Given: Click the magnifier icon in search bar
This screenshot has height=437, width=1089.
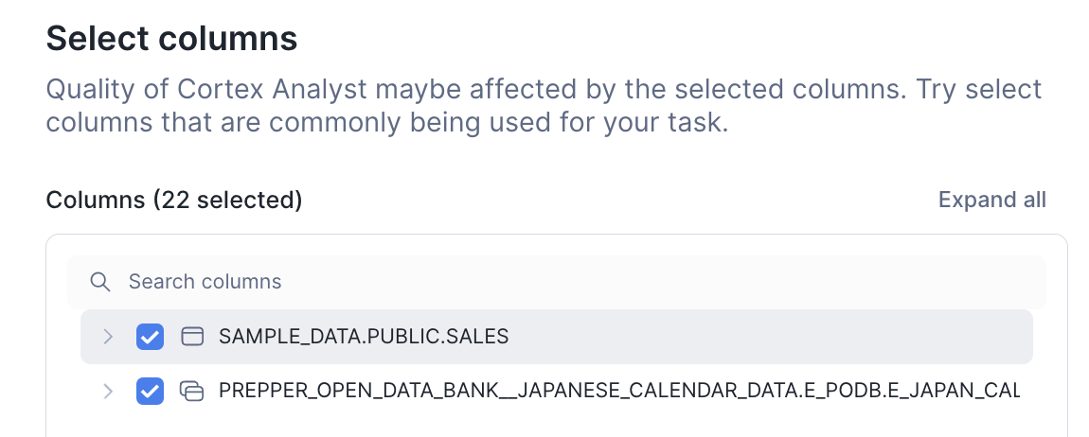Looking at the screenshot, I should pyautogui.click(x=100, y=282).
